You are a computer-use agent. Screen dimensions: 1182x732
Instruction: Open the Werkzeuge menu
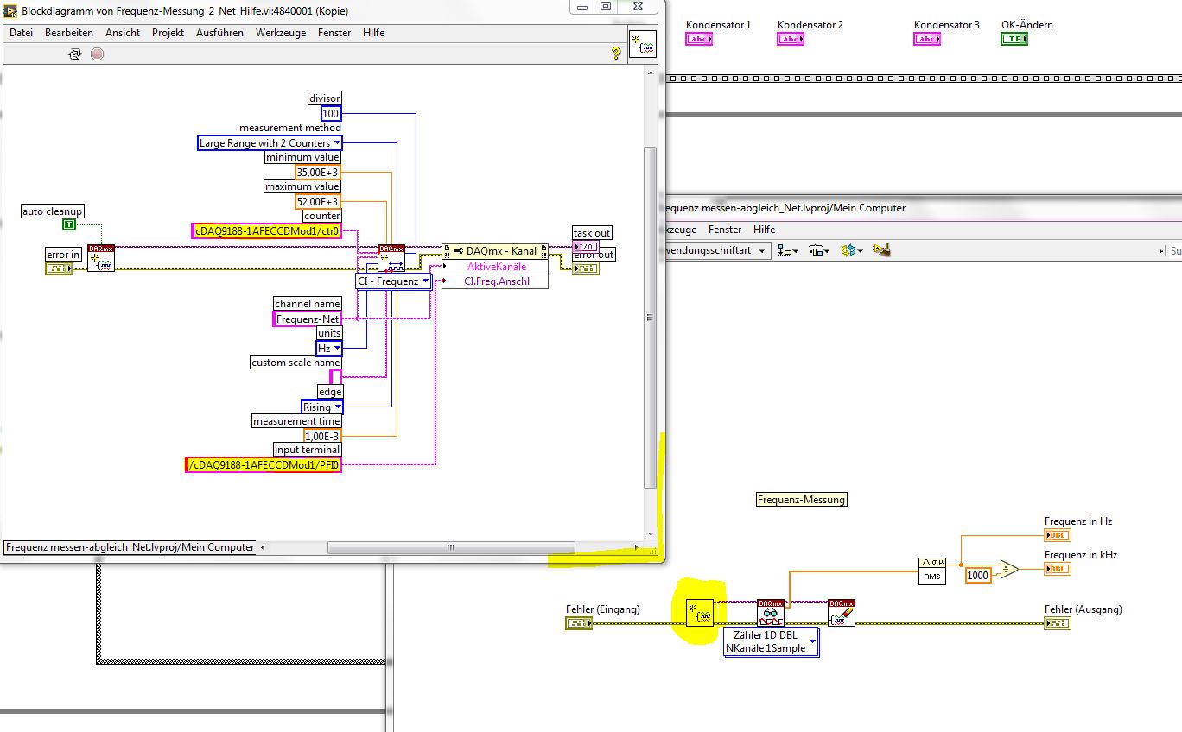(280, 33)
